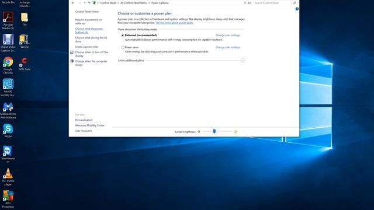Select Malwarebytes Anti-Malware desktop icon
This screenshot has height=210, width=374.
8,110
